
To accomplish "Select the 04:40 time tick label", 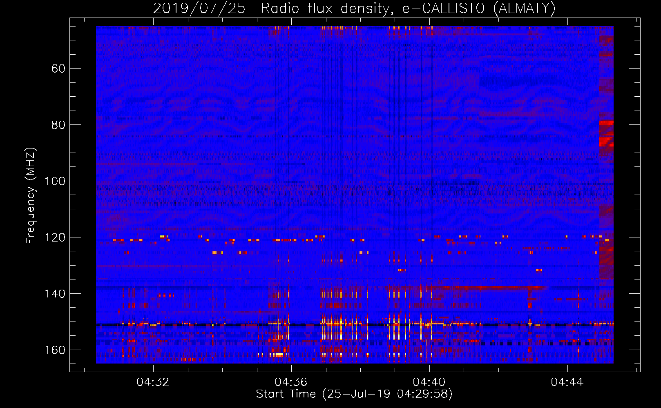I will pyautogui.click(x=429, y=382).
